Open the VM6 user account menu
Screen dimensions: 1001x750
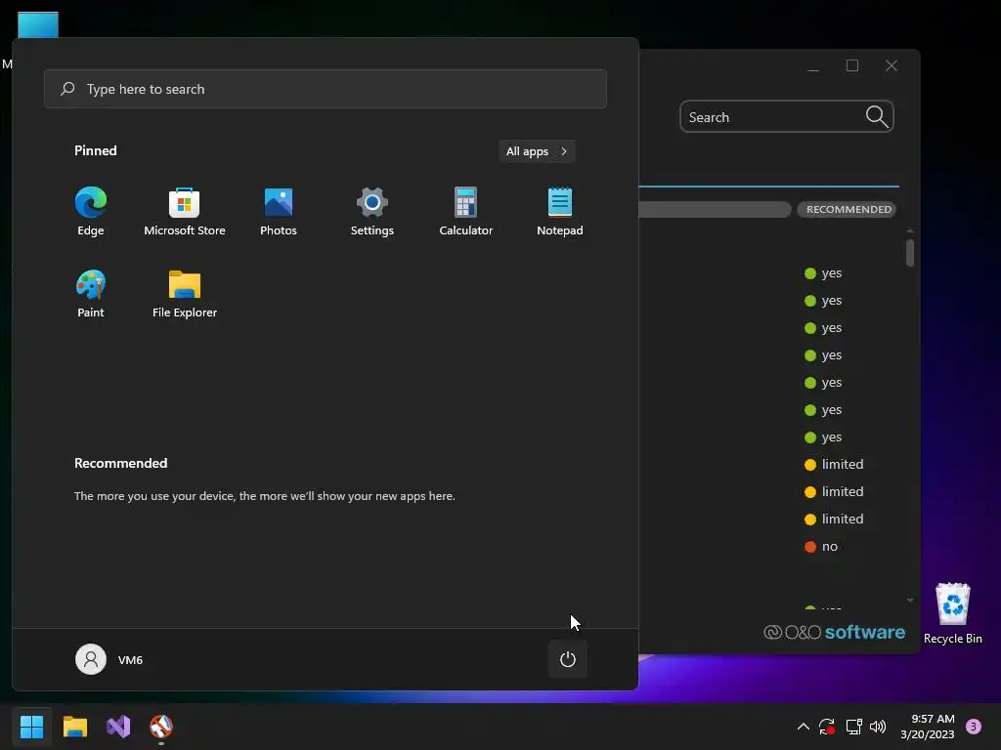click(x=109, y=659)
